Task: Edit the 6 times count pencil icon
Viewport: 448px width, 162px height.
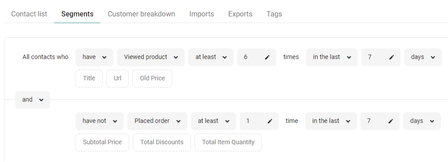Action: 267,57
